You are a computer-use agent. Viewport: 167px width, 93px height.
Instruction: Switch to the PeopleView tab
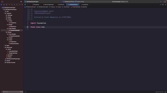coord(36,5)
